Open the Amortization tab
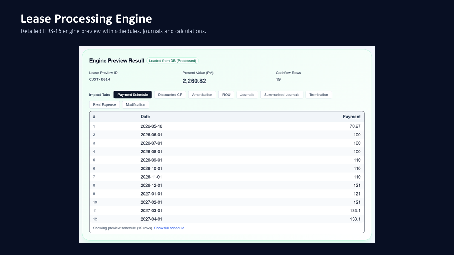Viewport: 454px width, 255px height. click(x=202, y=95)
